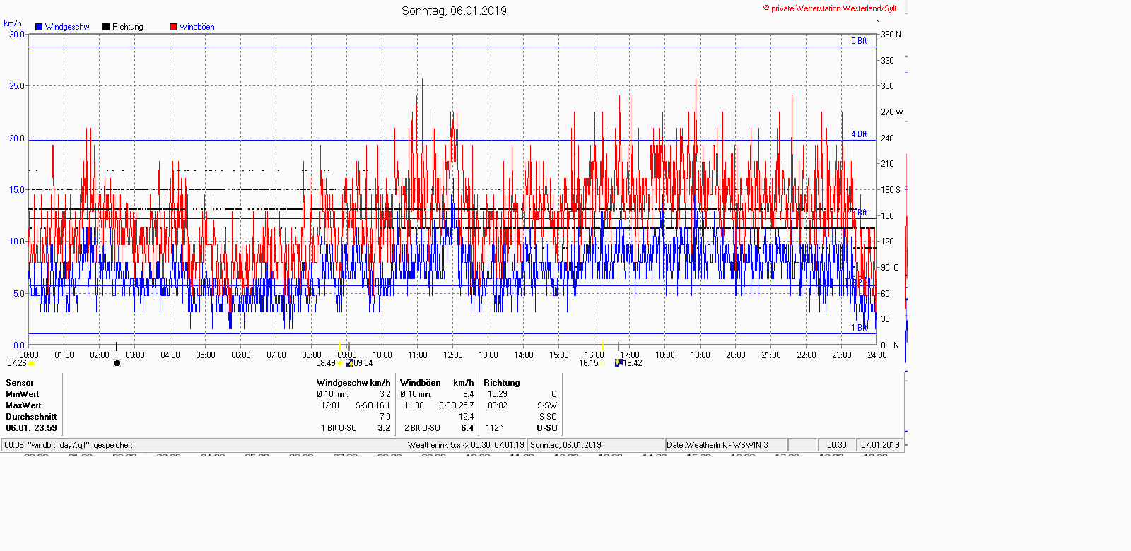1131x551 pixels.
Task: Click the small yellow square beside 16:15
Action: [602, 363]
